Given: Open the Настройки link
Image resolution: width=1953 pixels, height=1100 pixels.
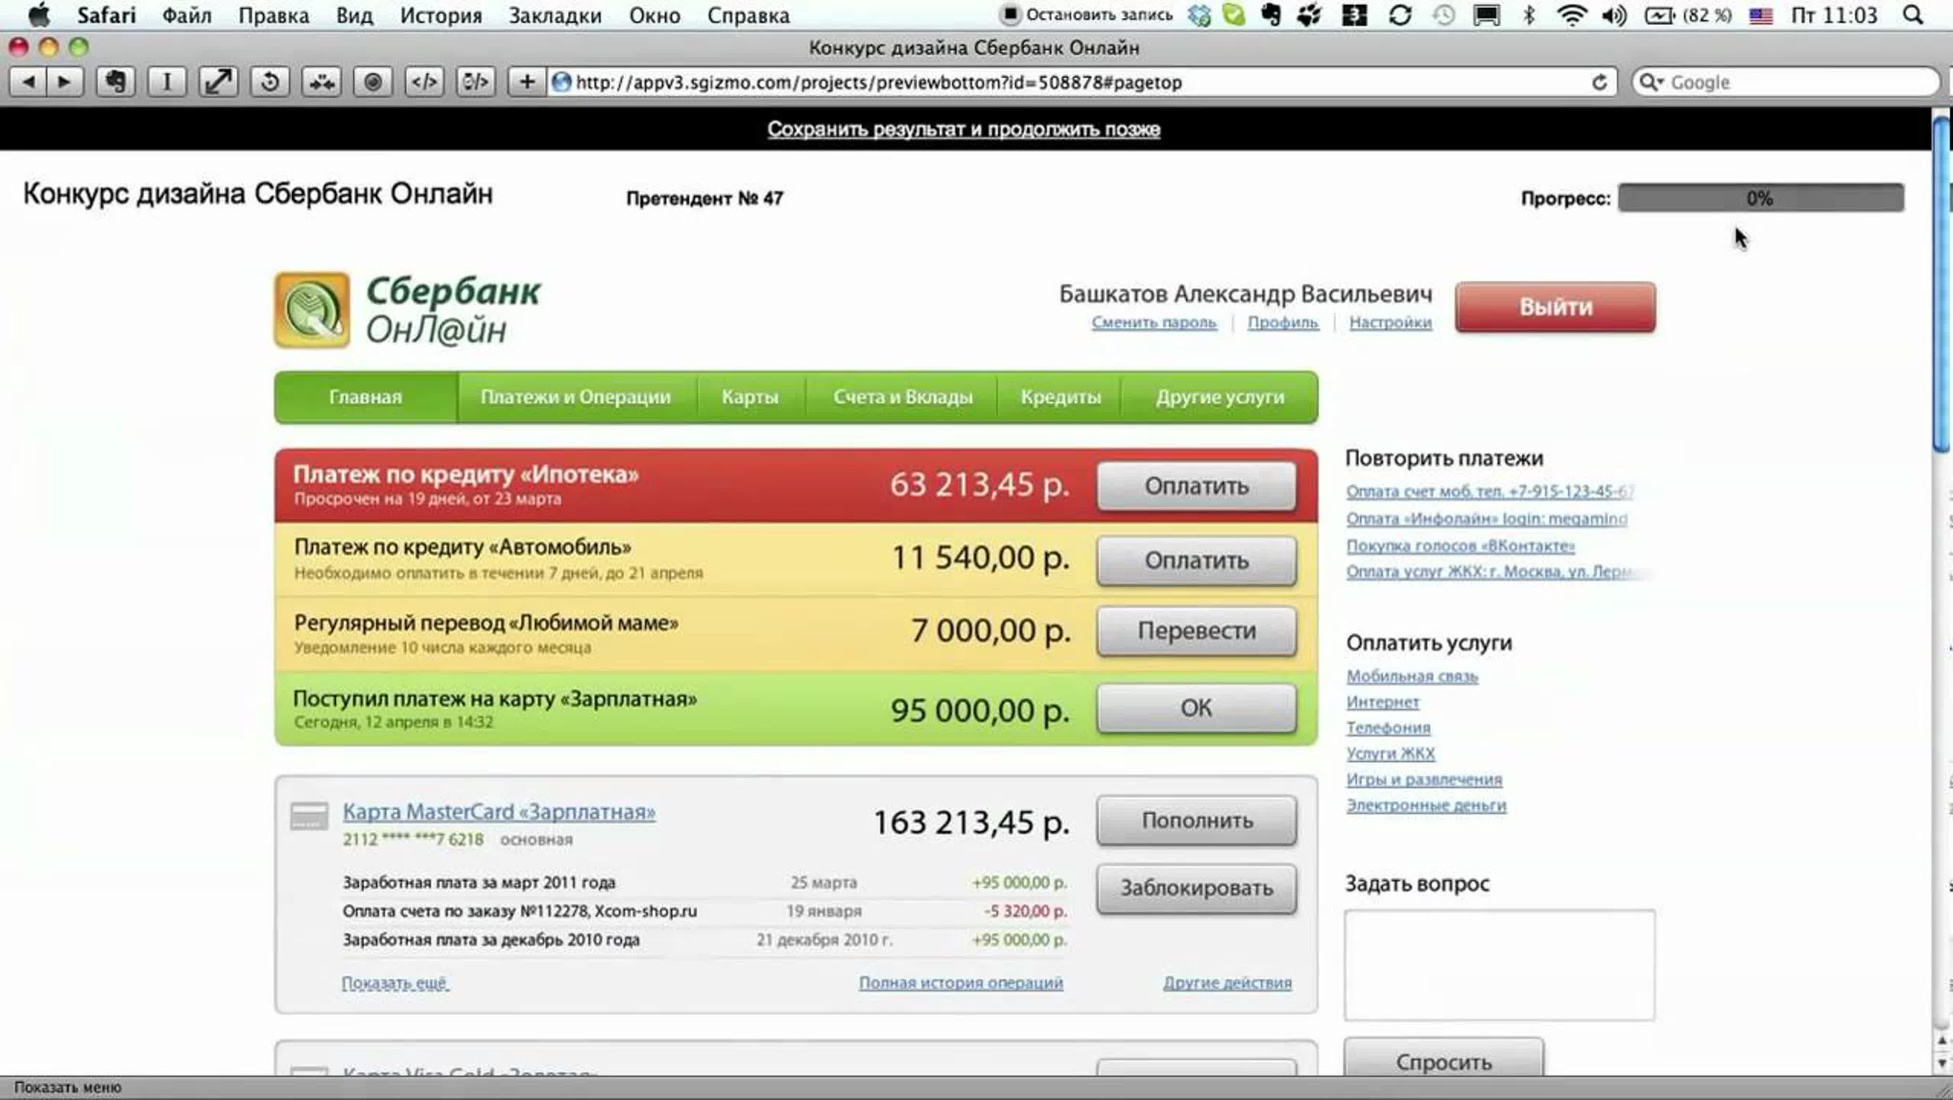Looking at the screenshot, I should pyautogui.click(x=1390, y=323).
